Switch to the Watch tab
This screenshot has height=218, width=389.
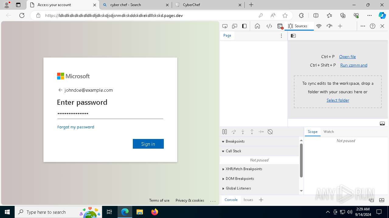pos(329,132)
